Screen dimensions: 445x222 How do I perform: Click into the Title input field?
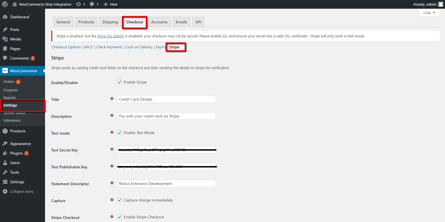tap(166, 99)
